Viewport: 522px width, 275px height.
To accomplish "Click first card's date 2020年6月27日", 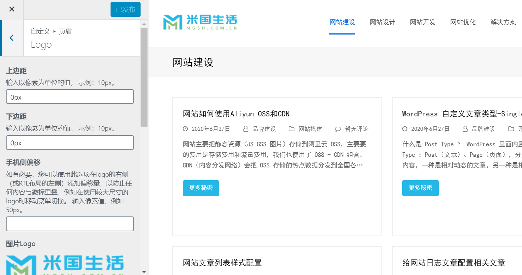I will click(211, 129).
